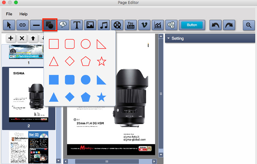Choose the filled blue isosceles triangle

(x=54, y=97)
